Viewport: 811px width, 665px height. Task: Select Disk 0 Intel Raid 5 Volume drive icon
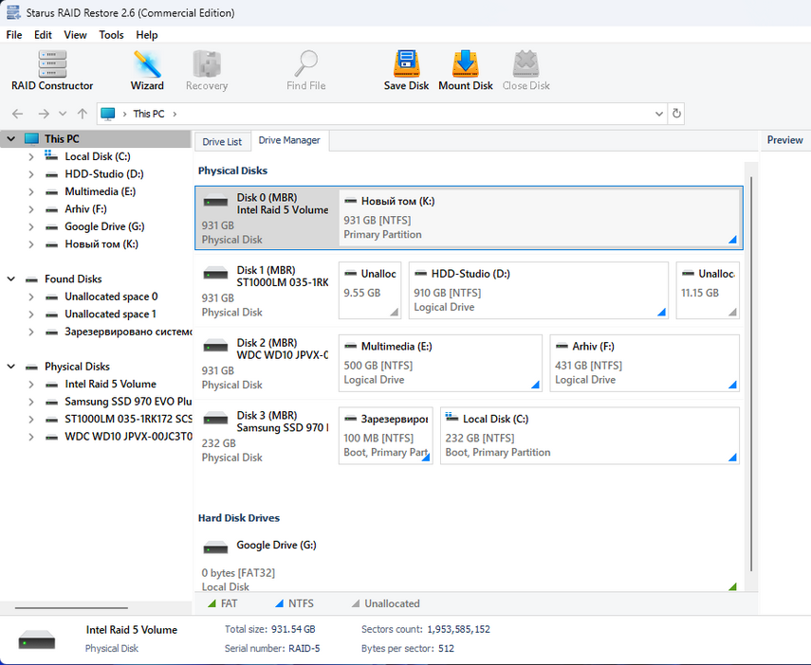coord(215,202)
